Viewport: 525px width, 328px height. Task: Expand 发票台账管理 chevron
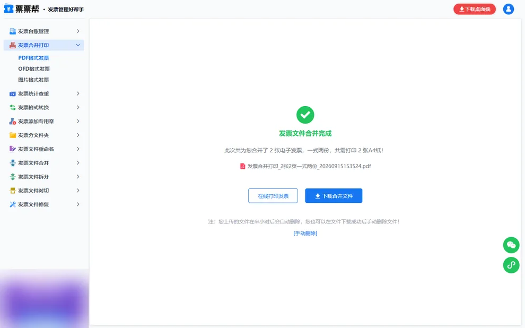pyautogui.click(x=77, y=31)
